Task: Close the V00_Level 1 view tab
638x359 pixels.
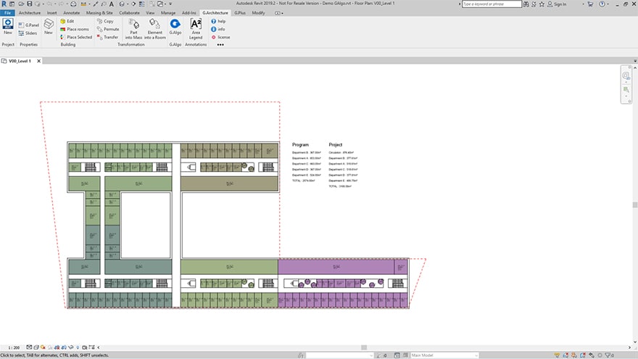Action: pyautogui.click(x=39, y=61)
